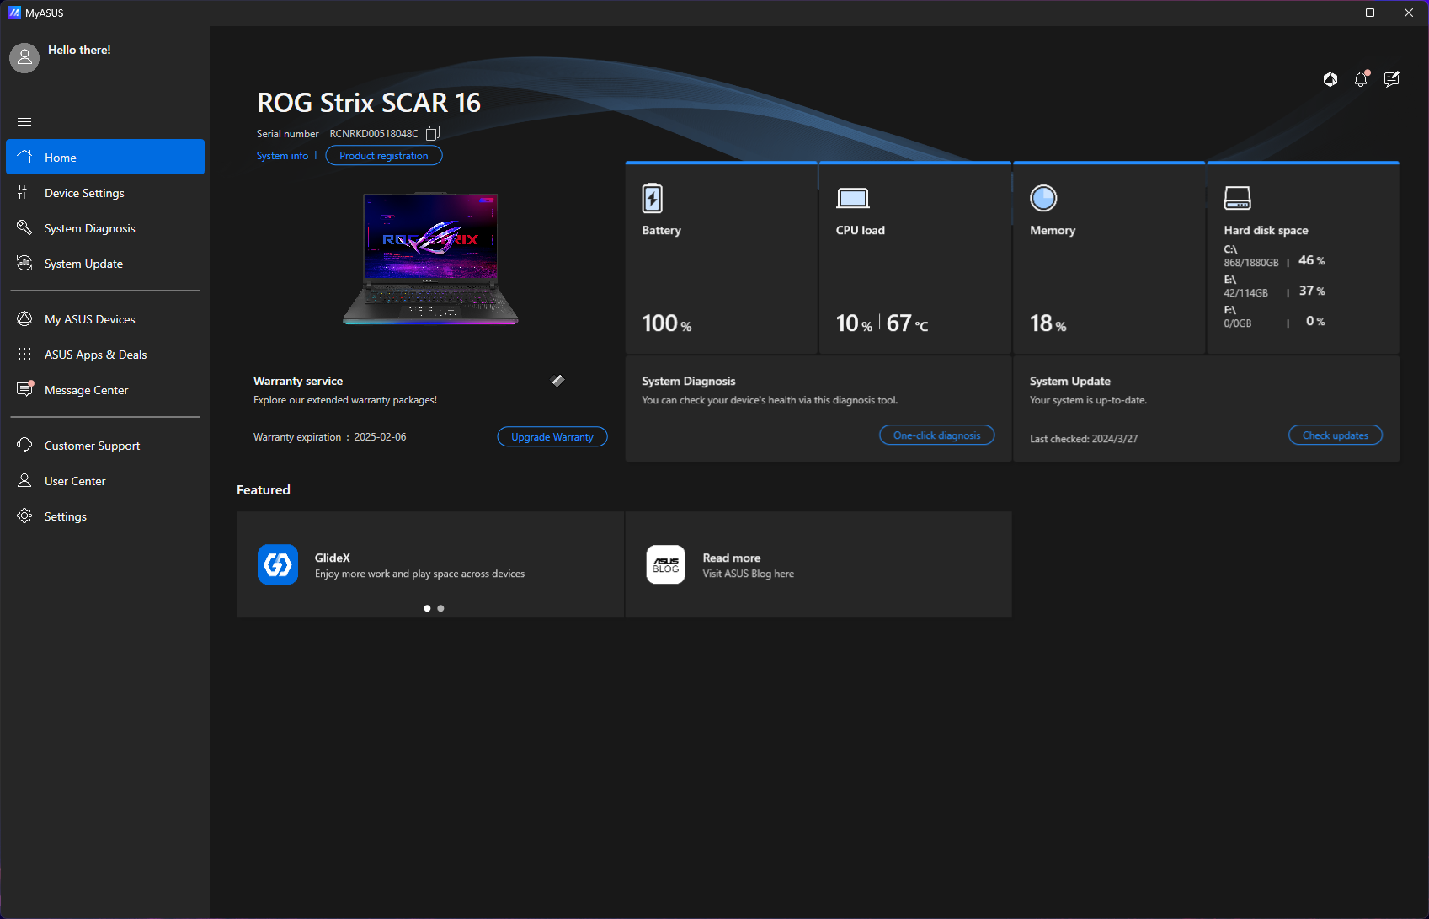
Task: Click the Hello there! greeting
Action: pos(79,50)
